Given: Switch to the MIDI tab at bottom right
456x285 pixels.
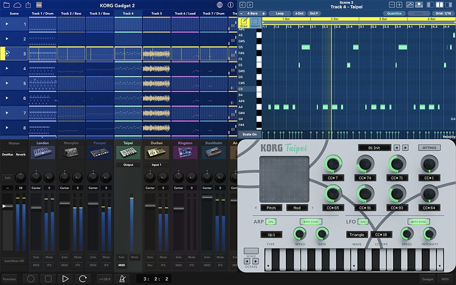Looking at the screenshot, I should 445,279.
